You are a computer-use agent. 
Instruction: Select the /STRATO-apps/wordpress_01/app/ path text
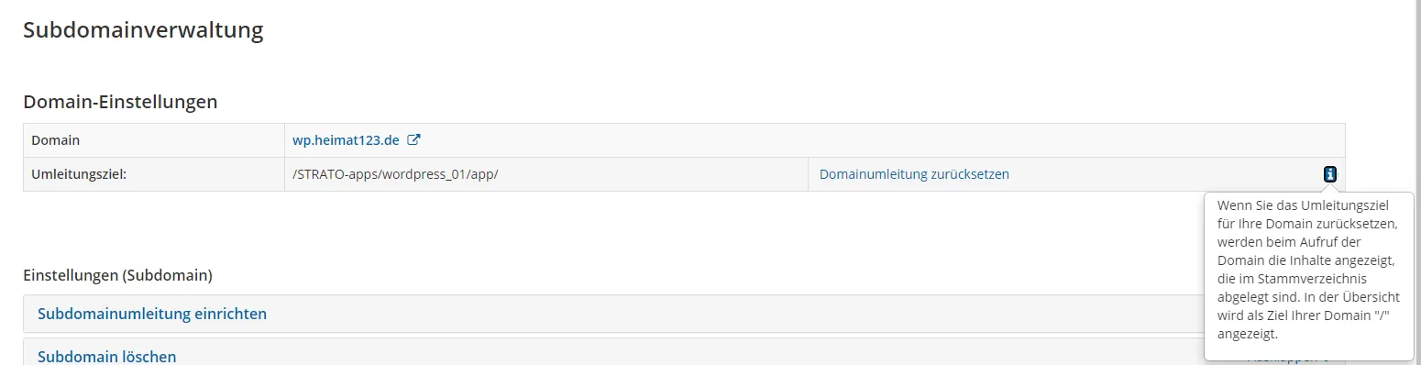(x=395, y=174)
